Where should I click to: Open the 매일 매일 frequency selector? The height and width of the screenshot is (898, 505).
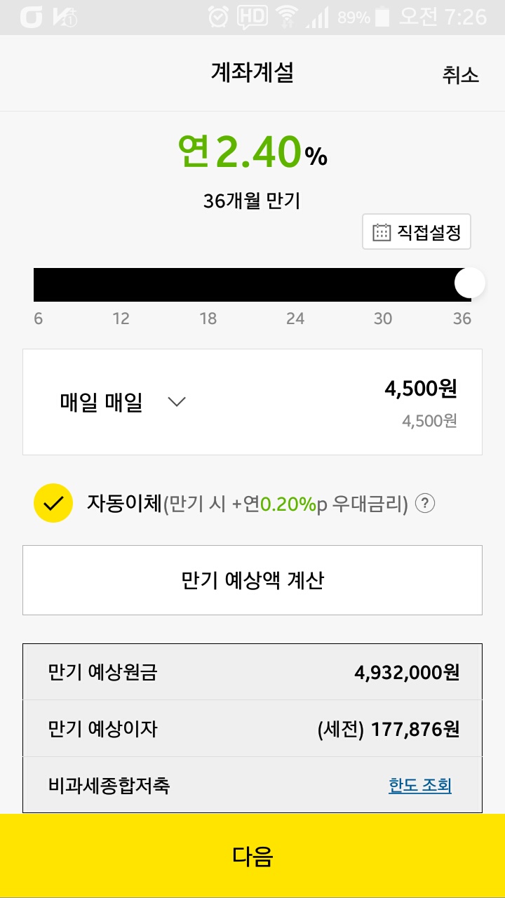102,403
